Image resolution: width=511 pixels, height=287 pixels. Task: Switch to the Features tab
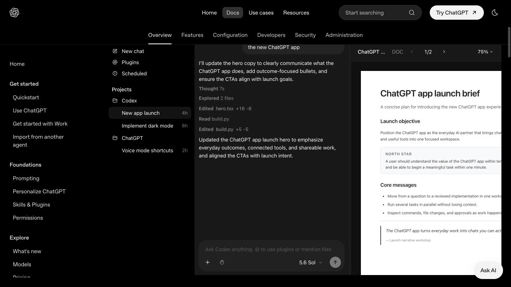click(x=192, y=35)
